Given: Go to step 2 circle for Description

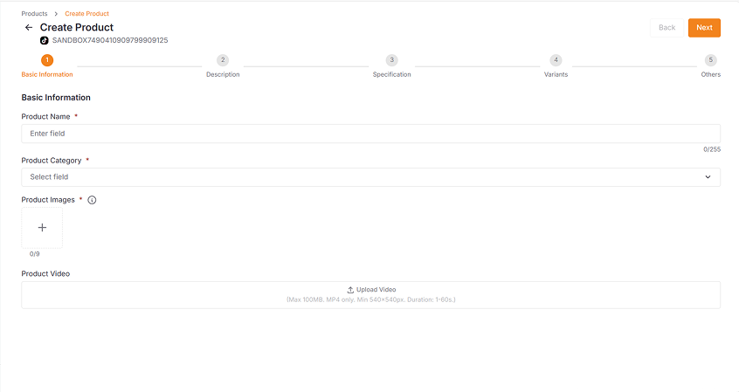Looking at the screenshot, I should pyautogui.click(x=223, y=60).
